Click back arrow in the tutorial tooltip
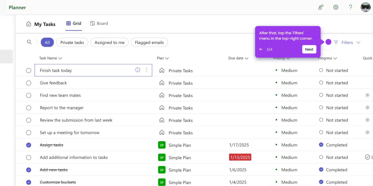 261,49
